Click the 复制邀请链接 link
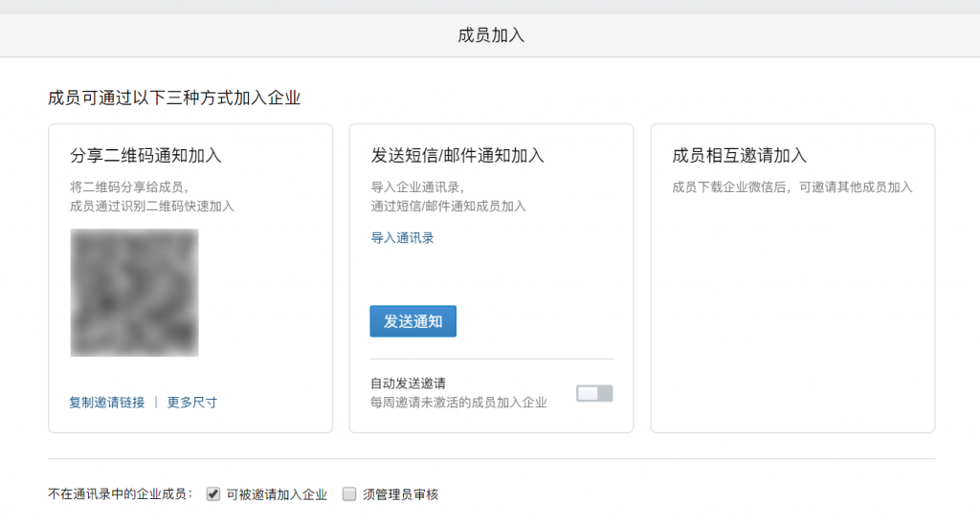 [x=107, y=403]
